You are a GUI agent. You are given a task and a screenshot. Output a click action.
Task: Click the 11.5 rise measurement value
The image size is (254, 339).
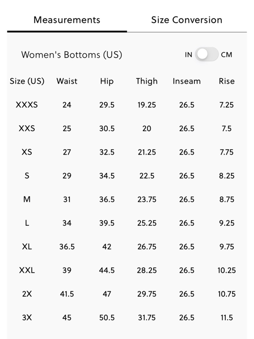[x=227, y=318]
